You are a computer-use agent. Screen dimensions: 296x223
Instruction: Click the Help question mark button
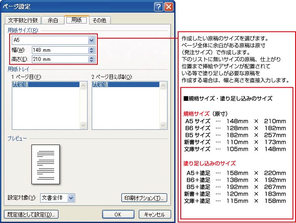tap(159, 7)
